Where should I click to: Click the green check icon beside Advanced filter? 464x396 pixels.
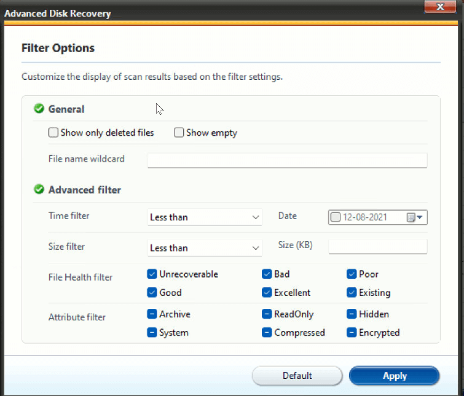click(39, 189)
